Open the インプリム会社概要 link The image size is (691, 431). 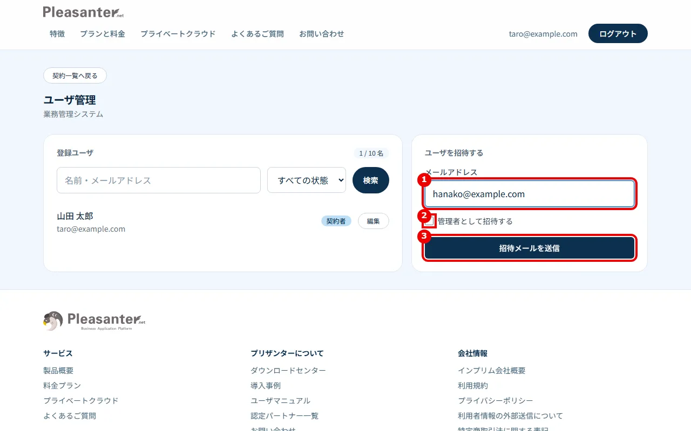492,371
